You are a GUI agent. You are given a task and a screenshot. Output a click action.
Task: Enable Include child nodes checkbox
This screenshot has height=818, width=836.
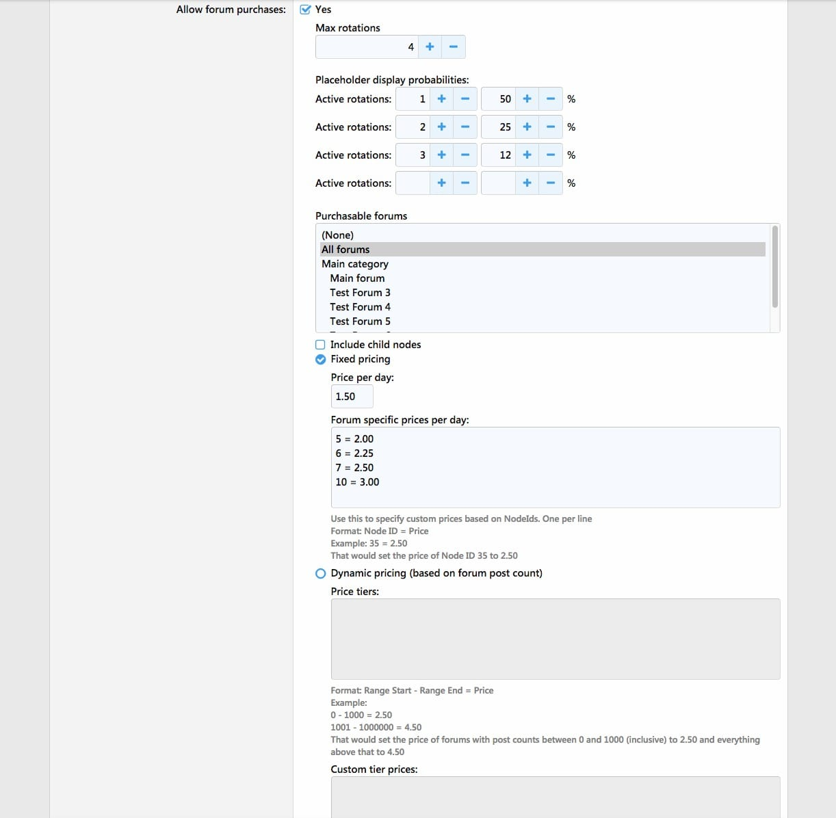[x=320, y=345]
